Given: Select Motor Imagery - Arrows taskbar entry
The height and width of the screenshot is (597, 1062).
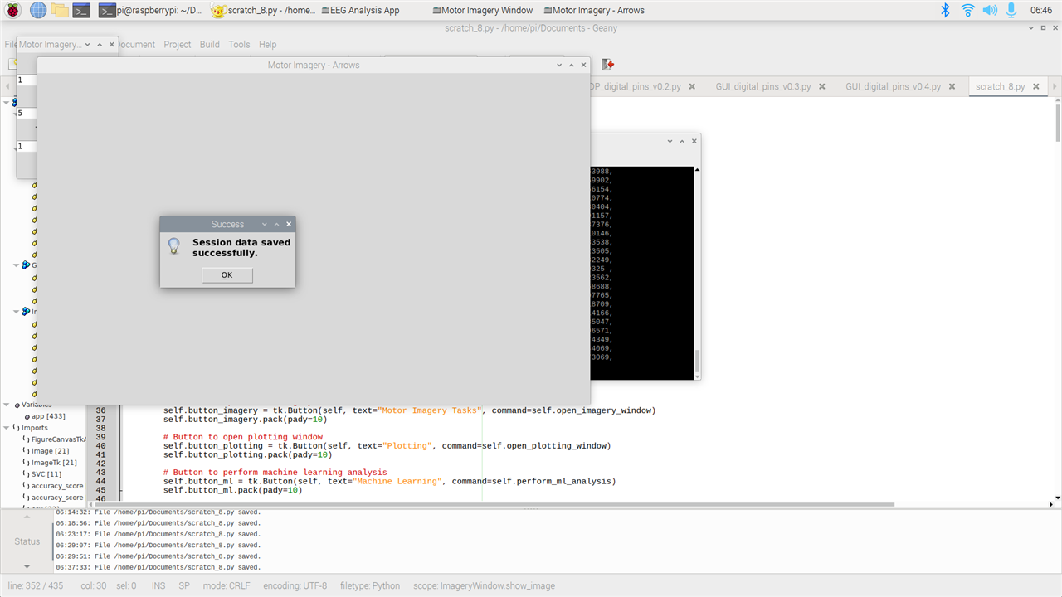Looking at the screenshot, I should [593, 10].
